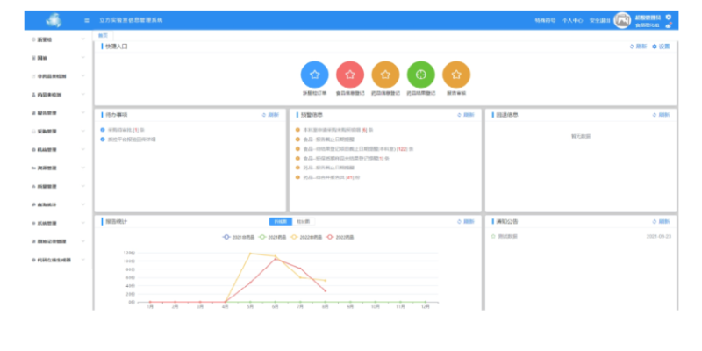The width and height of the screenshot is (702, 351).
Task: Click 安全退出 to log out
Action: [599, 19]
